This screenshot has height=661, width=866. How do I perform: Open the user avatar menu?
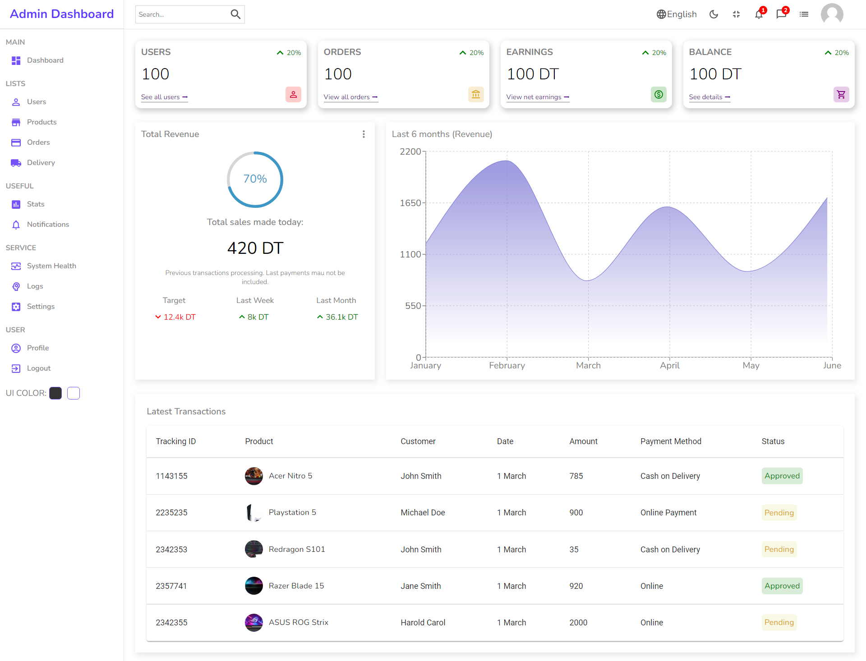(x=832, y=14)
